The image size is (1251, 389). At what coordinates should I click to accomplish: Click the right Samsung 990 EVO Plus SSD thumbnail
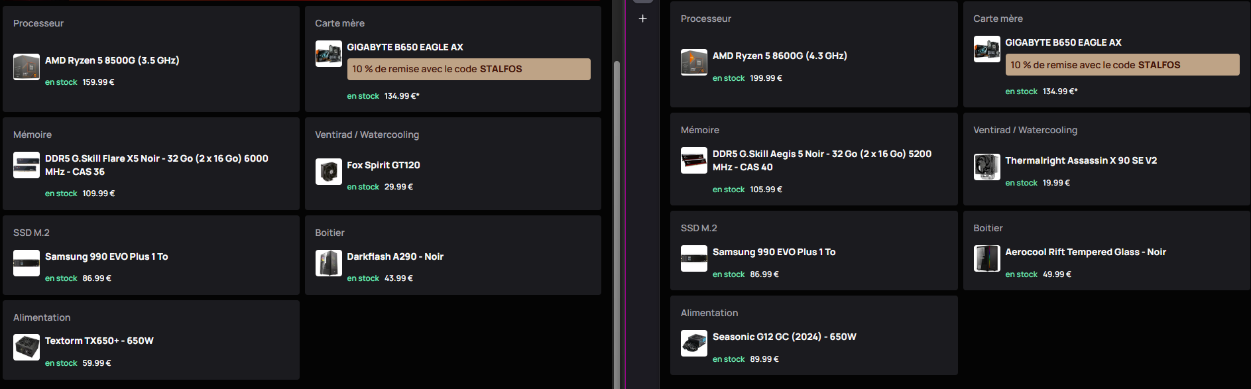(x=694, y=258)
